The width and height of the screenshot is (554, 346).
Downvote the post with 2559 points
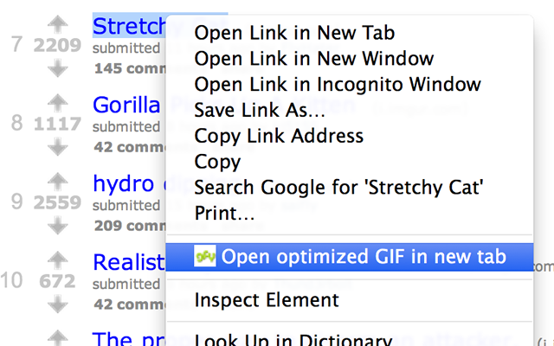(x=58, y=225)
